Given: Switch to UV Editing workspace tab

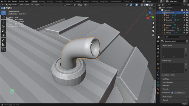Looking at the screenshot, I should click(x=59, y=2).
